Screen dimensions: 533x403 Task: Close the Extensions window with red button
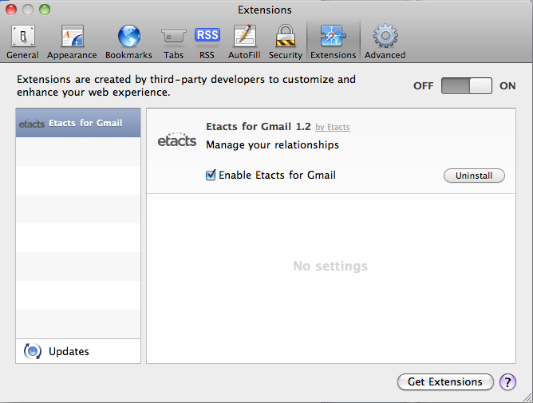(x=11, y=10)
